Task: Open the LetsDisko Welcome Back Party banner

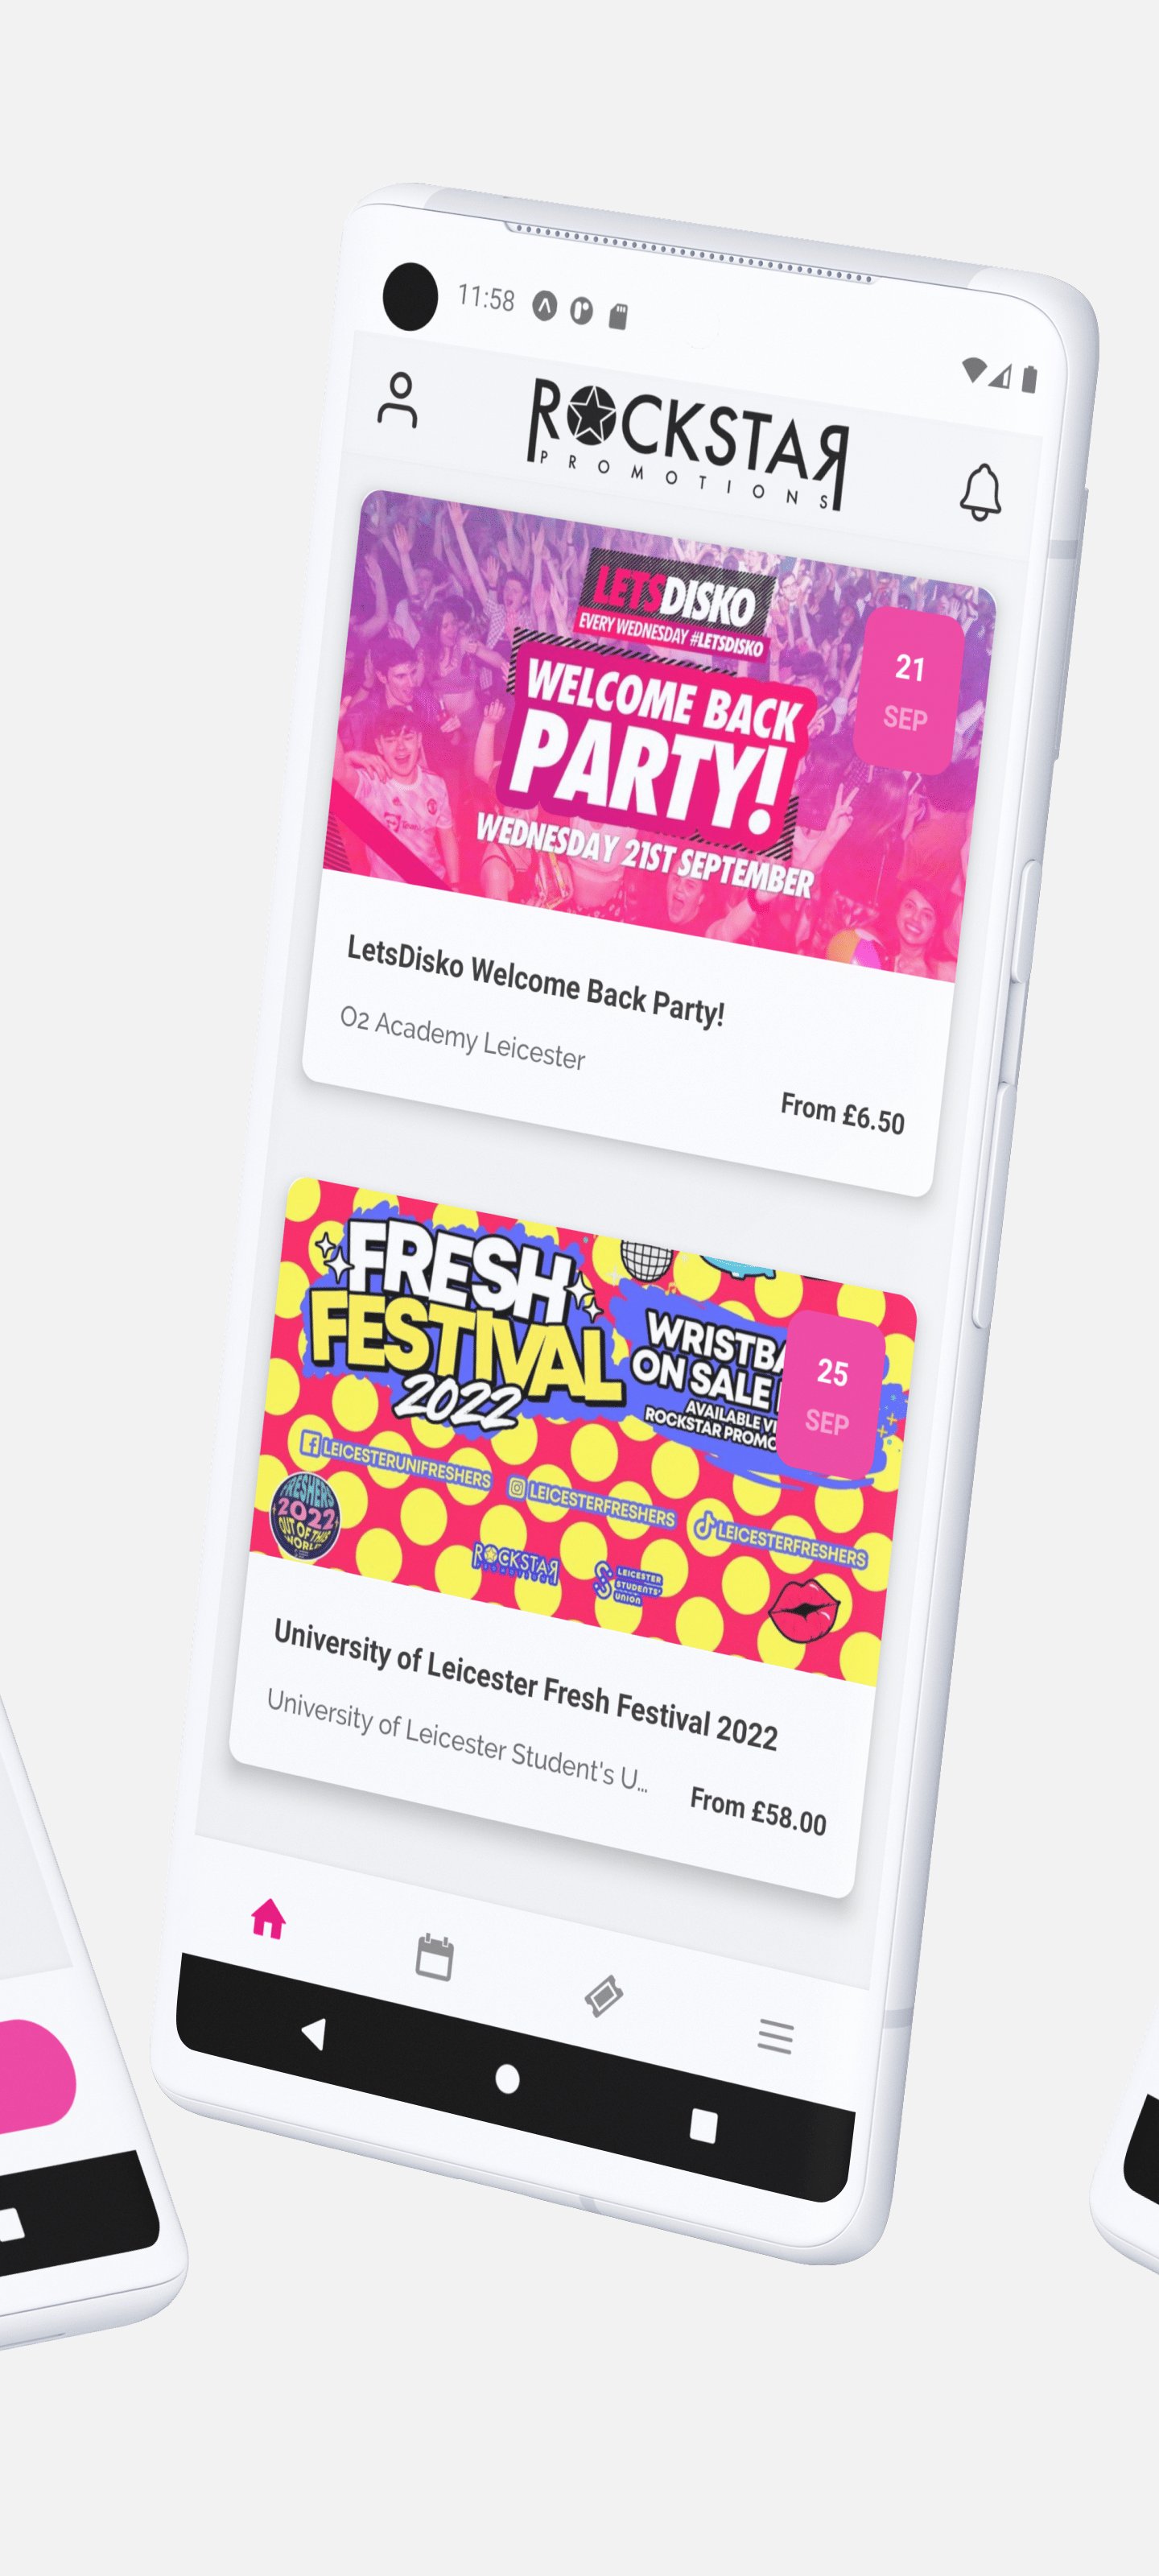Action: (x=658, y=734)
